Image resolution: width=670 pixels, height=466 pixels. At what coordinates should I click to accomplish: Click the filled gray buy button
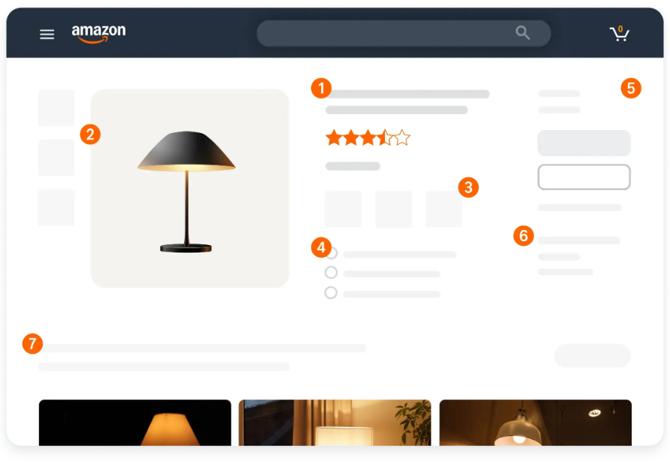(x=584, y=143)
